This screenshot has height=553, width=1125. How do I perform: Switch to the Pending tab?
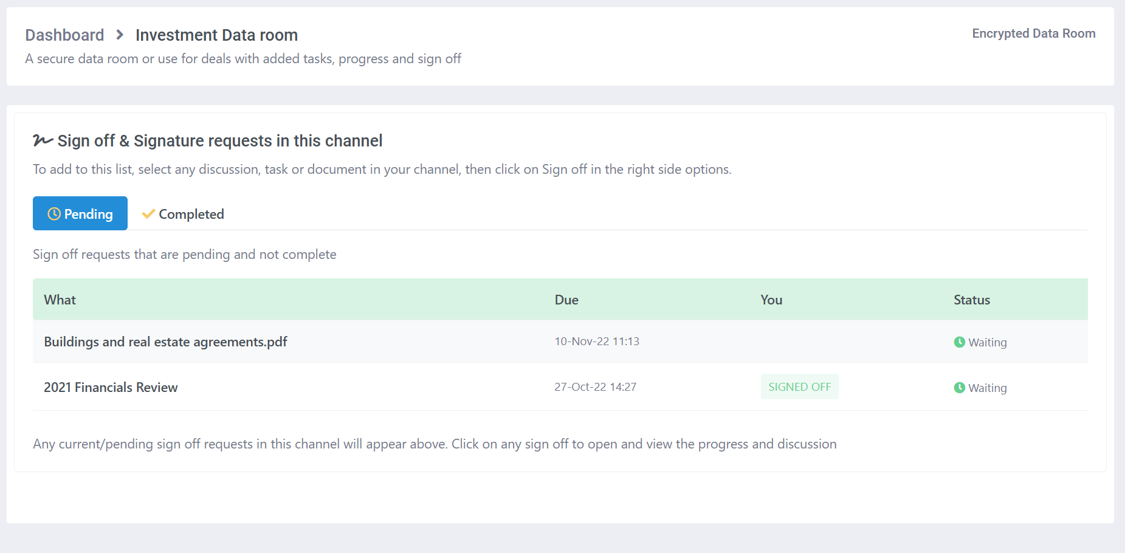[80, 213]
